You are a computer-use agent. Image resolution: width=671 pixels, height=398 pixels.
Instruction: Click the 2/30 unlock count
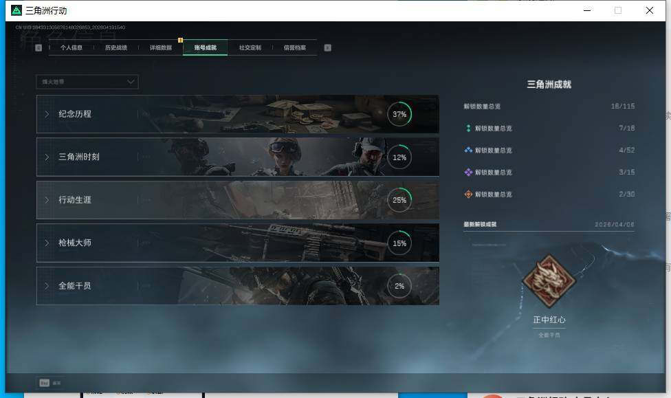(626, 194)
